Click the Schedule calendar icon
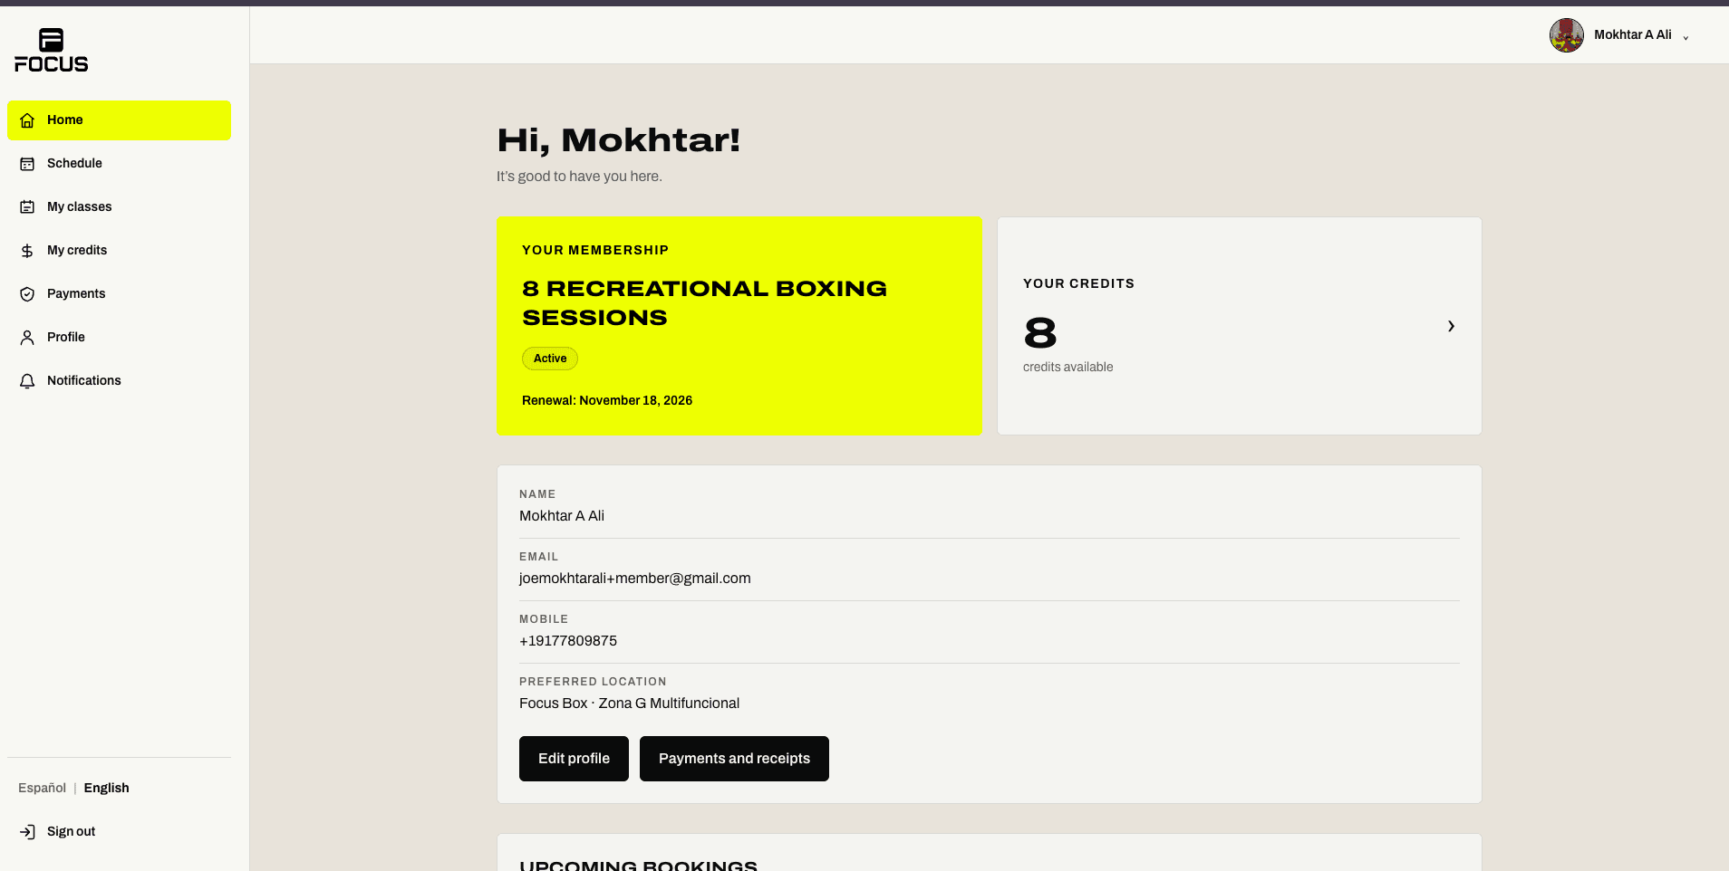This screenshot has width=1729, height=871. pos(27,164)
